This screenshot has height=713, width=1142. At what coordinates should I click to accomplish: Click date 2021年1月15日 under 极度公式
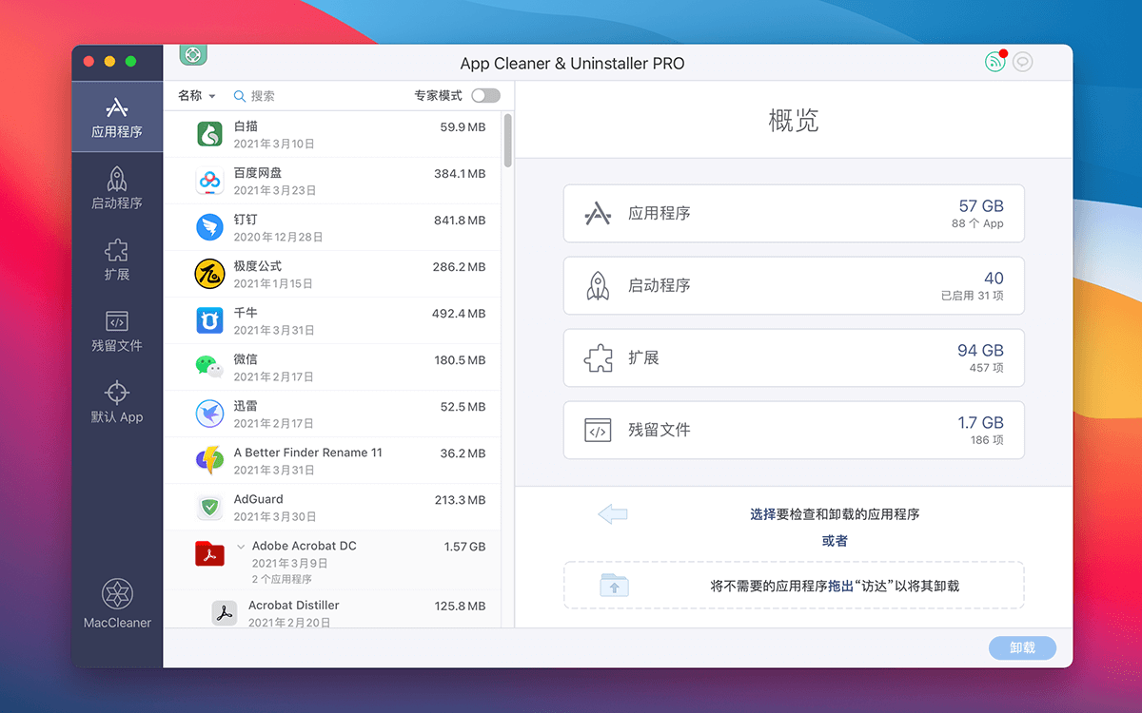point(273,283)
